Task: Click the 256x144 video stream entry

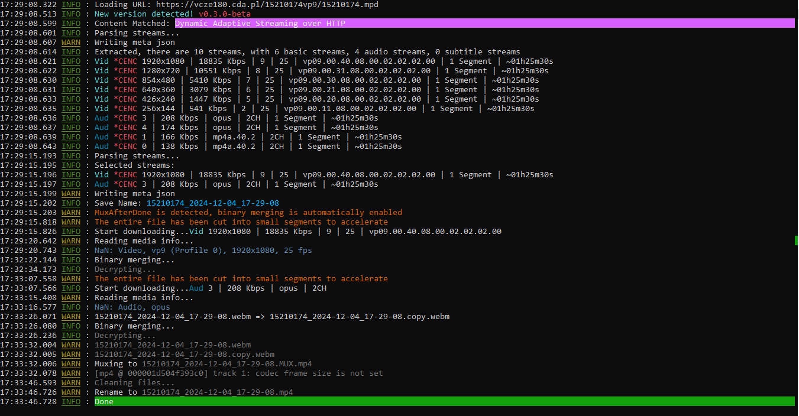Action: click(x=315, y=109)
